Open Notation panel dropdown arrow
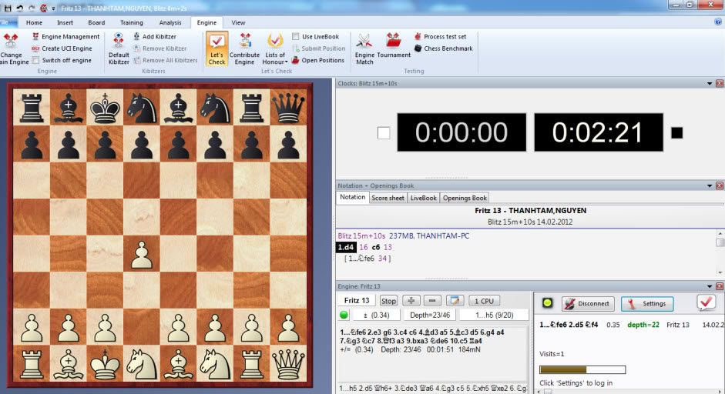 pyautogui.click(x=710, y=185)
